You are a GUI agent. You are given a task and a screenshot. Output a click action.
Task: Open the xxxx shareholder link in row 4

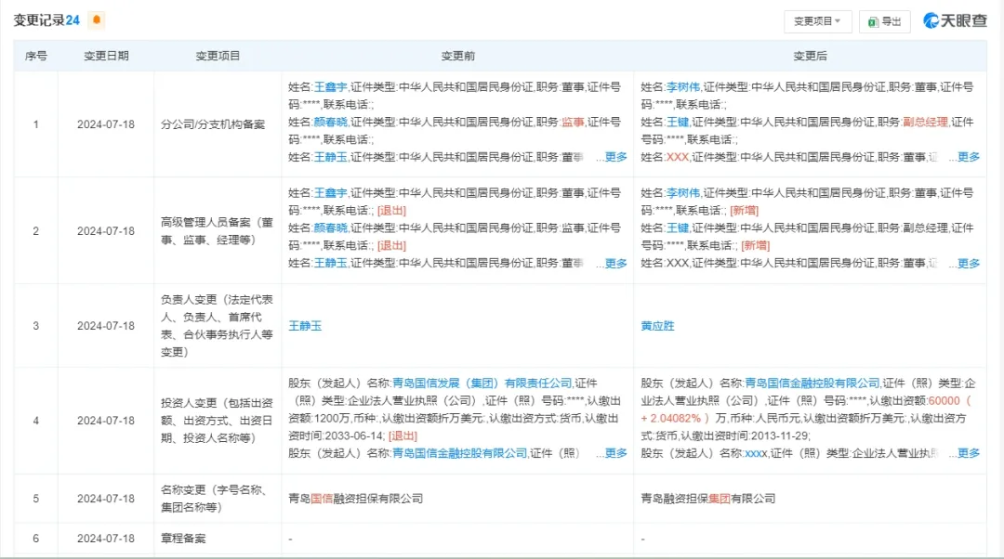tap(756, 453)
